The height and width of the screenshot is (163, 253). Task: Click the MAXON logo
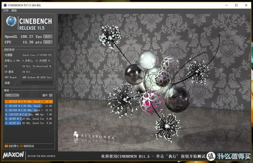tap(13, 155)
